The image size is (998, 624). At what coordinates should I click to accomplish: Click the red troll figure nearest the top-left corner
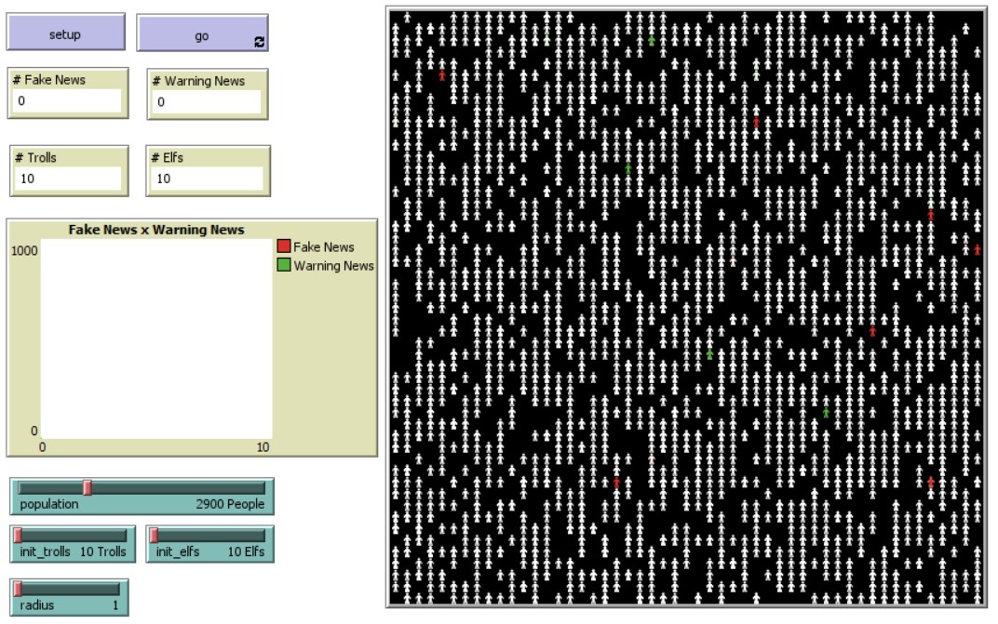[x=442, y=75]
